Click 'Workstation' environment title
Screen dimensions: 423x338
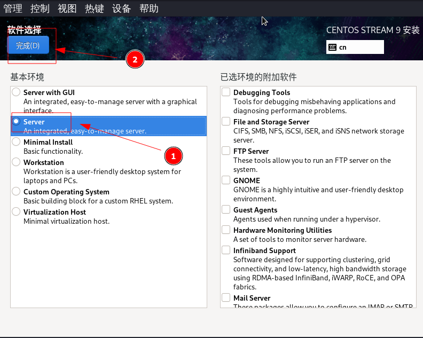(44, 162)
